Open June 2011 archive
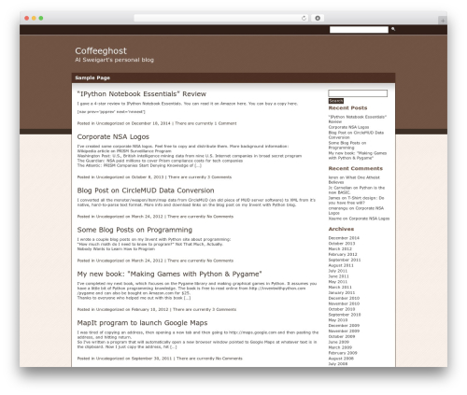Image resolution: width=467 pixels, height=395 pixels. (x=338, y=276)
